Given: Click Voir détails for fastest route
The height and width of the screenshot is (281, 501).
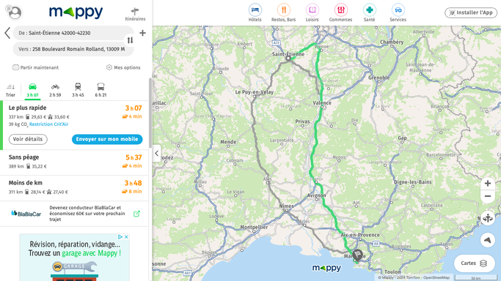Looking at the screenshot, I should [28, 139].
